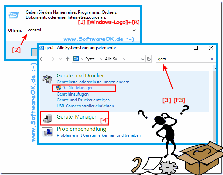Viewport: 223px width, 175px height.
Task: Open the green Geräte-Manager heading
Action: (77, 117)
